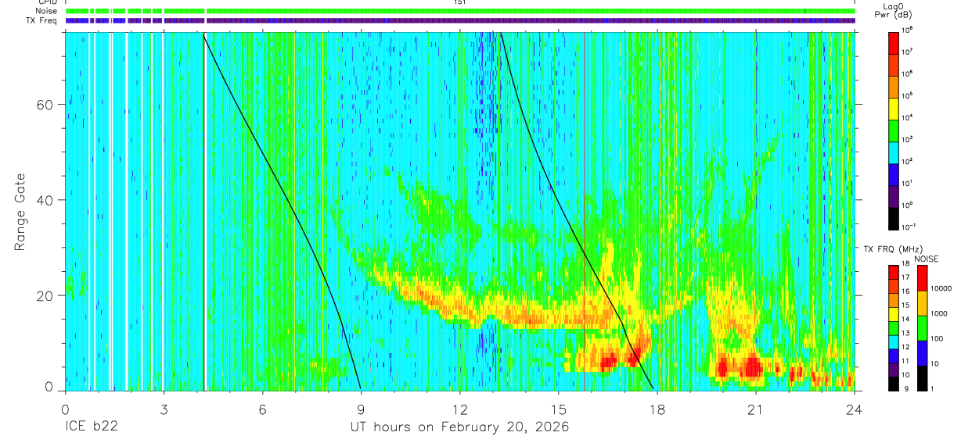Click range gate "40" tick label

click(x=45, y=200)
